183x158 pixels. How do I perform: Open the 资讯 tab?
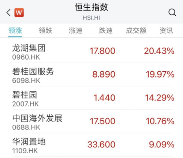click(167, 30)
